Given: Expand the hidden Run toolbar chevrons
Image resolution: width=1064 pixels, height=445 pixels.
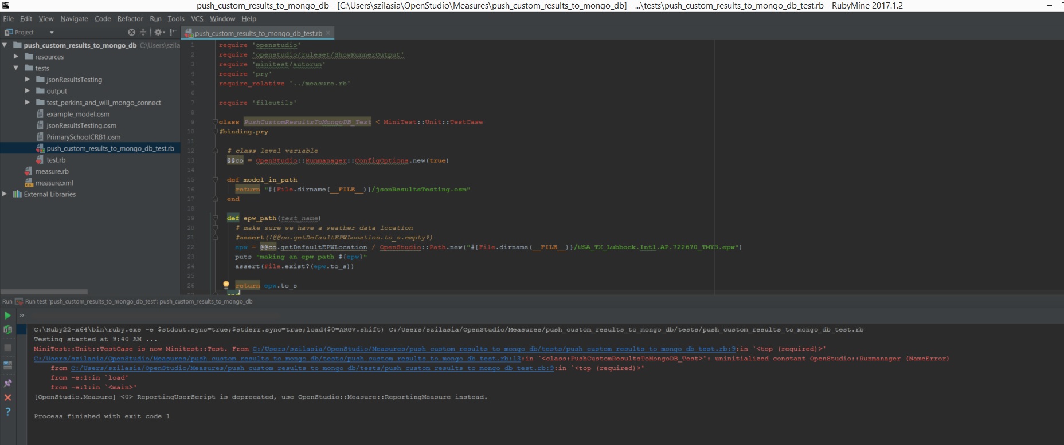Looking at the screenshot, I should pos(22,315).
